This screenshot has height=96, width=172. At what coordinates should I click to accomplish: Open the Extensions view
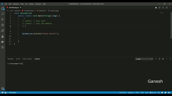(x=2, y=31)
